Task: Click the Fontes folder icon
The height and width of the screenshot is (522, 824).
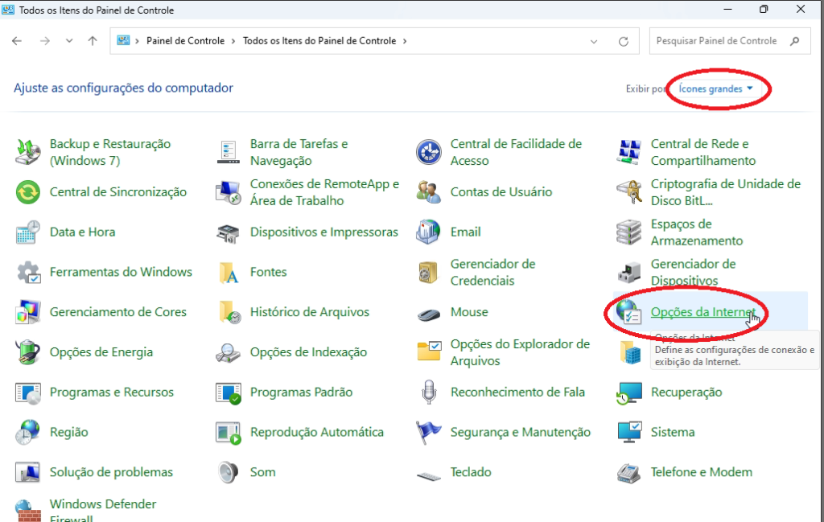Action: pyautogui.click(x=228, y=272)
